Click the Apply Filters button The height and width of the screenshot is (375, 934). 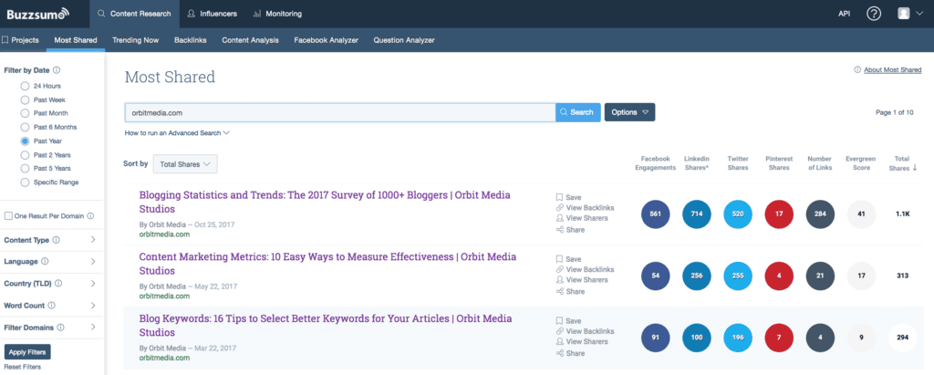[x=27, y=352]
